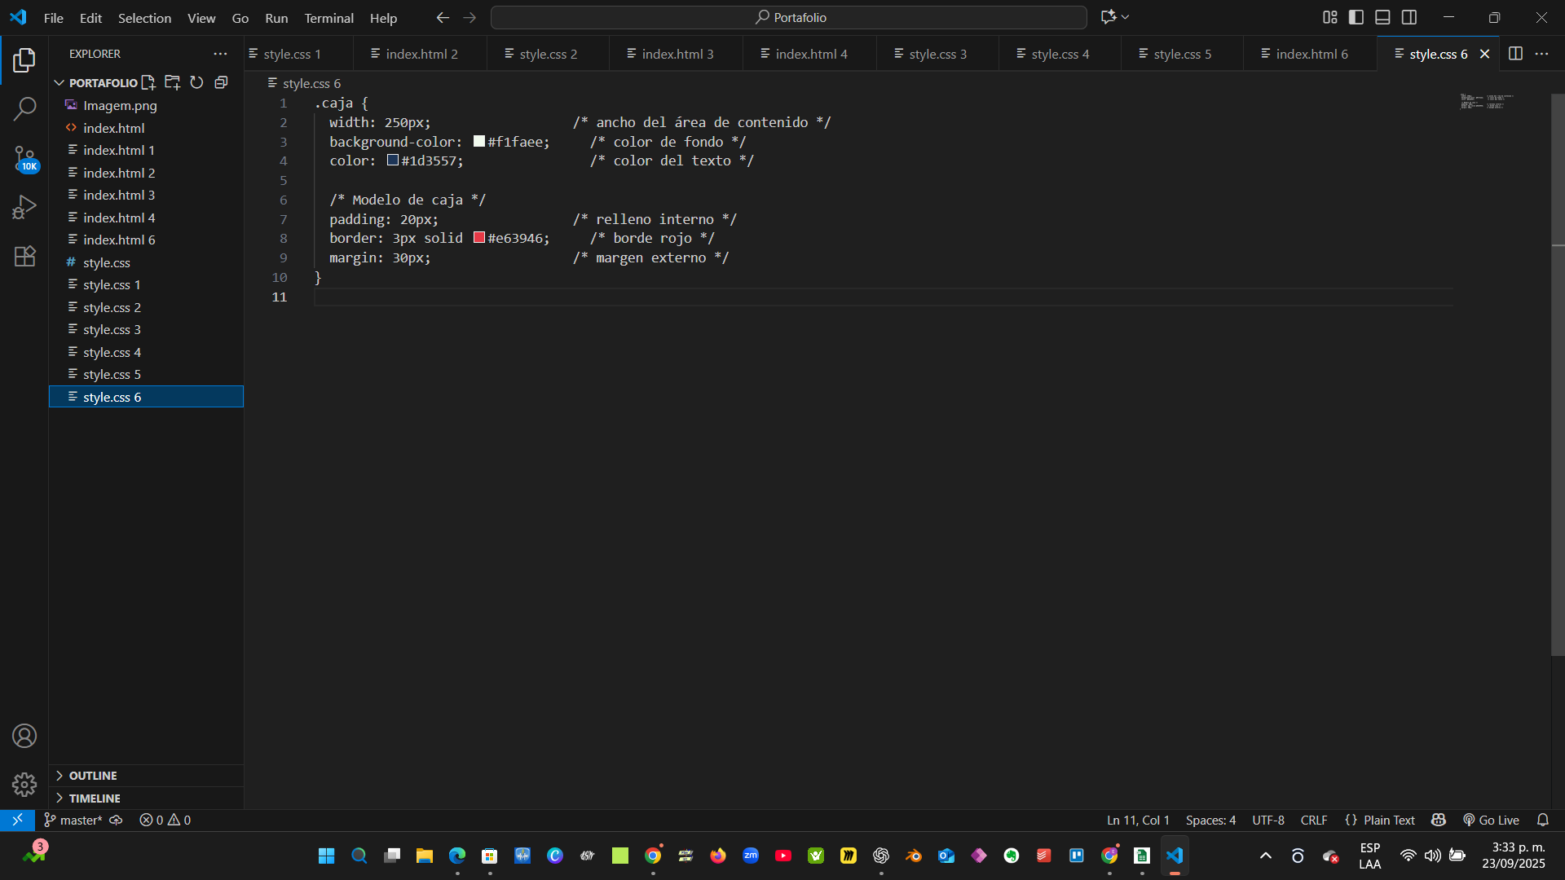Screen dimensions: 1565x880
Task: Open Windows Start menu on taskbar
Action: coord(326,856)
